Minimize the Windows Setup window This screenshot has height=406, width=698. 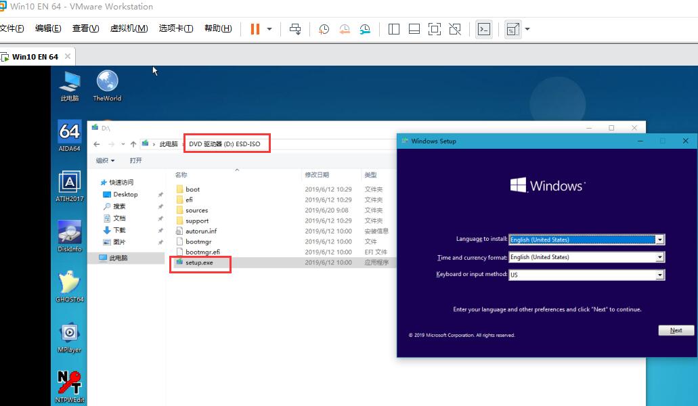[640, 141]
